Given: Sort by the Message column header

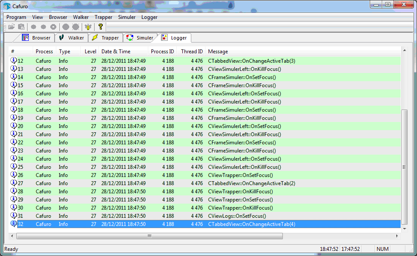Looking at the screenshot, I should pyautogui.click(x=218, y=52).
